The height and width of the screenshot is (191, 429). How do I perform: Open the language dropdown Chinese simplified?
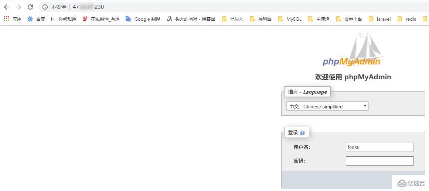(327, 107)
